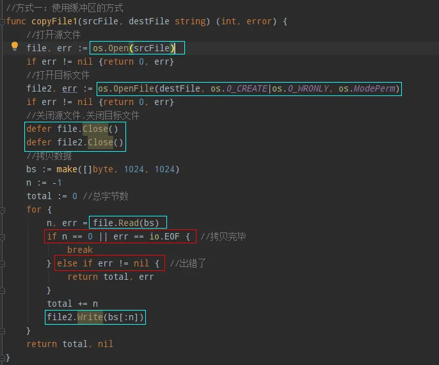This screenshot has height=365, width=439.
Task: Click the make keyword in bs assignment
Action: (67, 169)
